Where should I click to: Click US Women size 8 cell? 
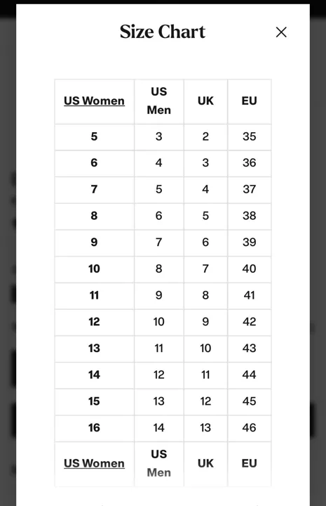point(94,216)
